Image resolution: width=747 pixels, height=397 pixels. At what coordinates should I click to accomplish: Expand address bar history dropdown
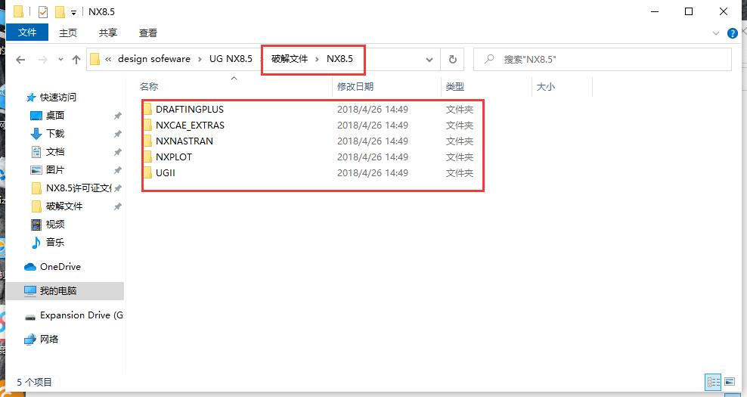pos(429,60)
